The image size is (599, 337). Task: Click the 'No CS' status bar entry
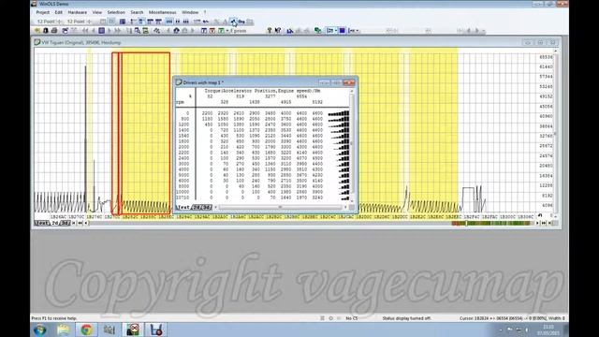coord(352,318)
